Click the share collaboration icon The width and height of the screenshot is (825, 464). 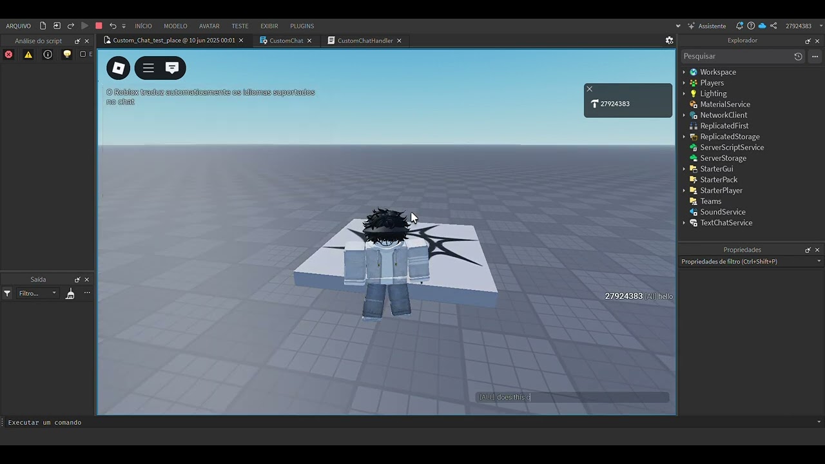click(x=773, y=26)
